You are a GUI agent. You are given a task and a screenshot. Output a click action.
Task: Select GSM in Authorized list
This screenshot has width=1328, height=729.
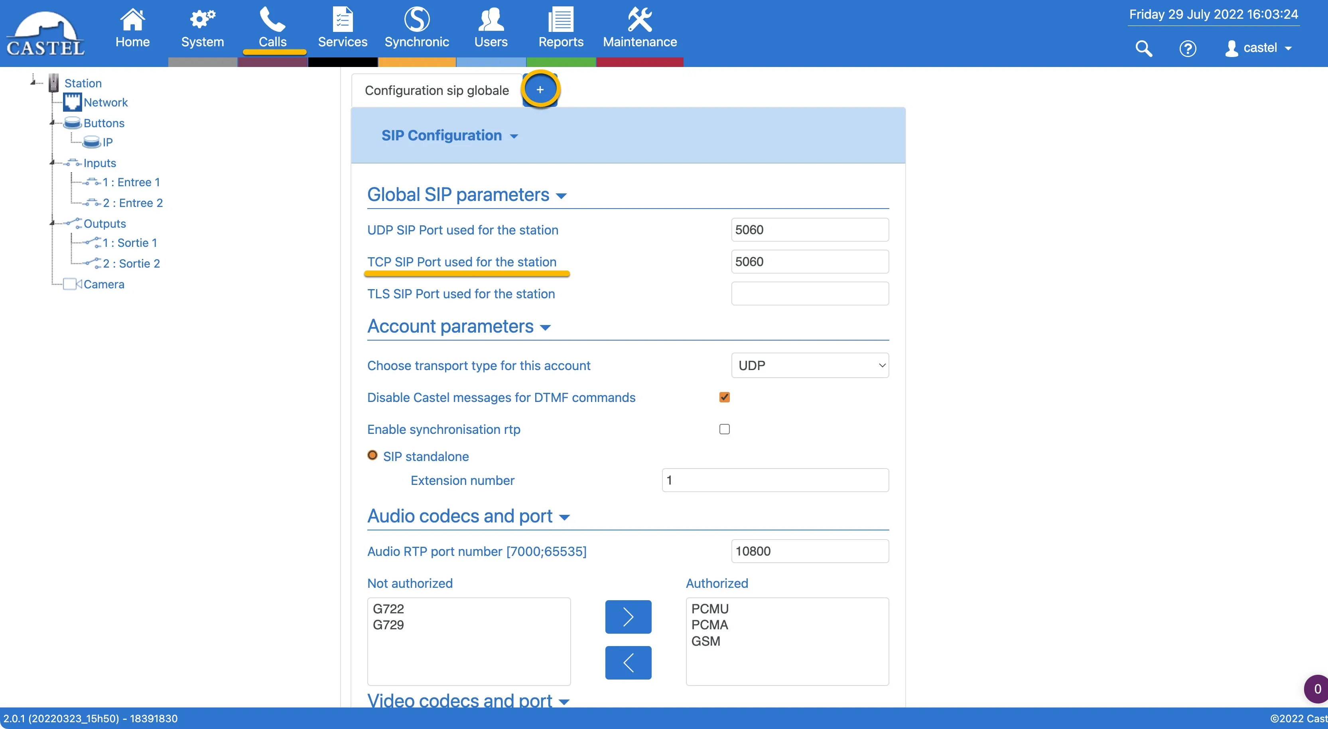(705, 641)
